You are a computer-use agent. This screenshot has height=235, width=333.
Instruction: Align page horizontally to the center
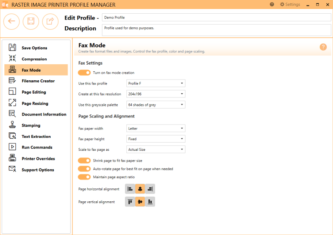140,189
